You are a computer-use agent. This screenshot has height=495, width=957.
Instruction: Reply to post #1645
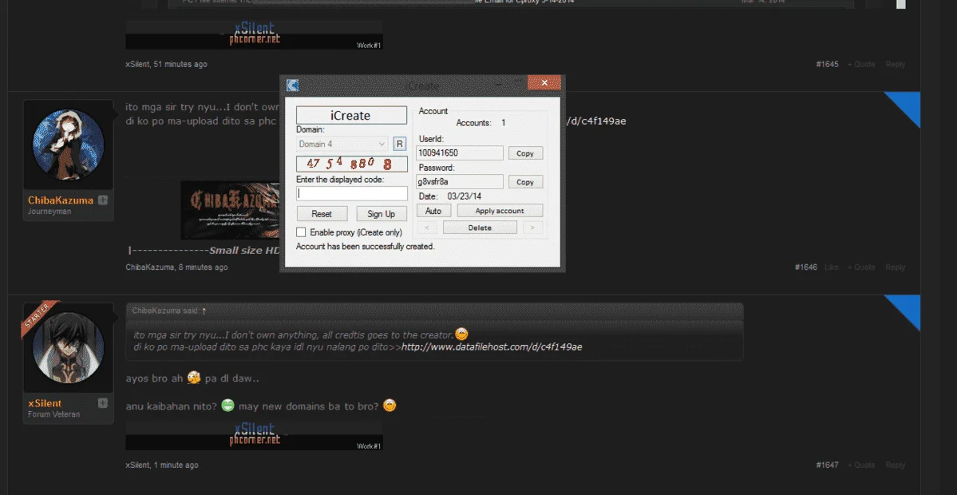tap(896, 64)
